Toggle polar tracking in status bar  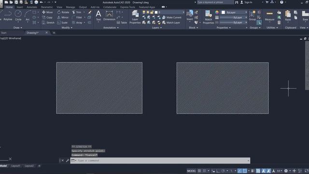pyautogui.click(x=223, y=171)
